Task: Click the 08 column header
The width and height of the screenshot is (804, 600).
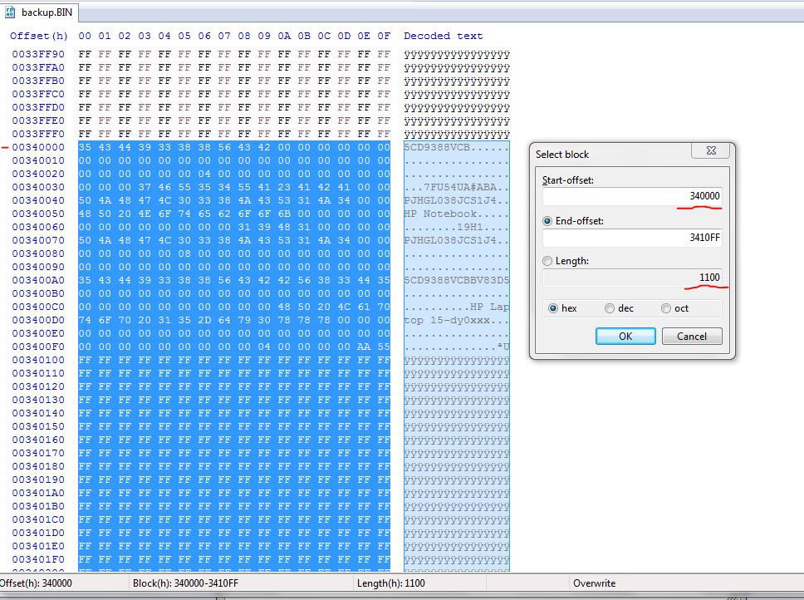Action: (244, 36)
